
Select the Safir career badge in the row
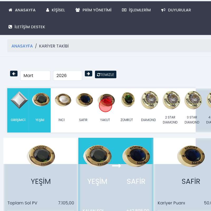tap(84, 99)
